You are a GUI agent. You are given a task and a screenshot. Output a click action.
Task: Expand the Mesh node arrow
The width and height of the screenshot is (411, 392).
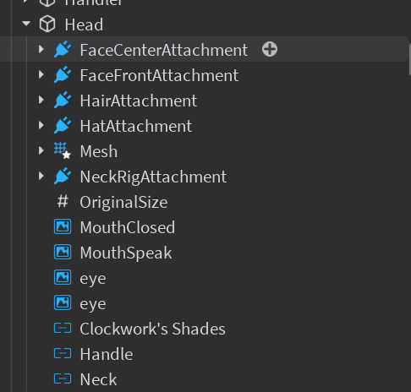[x=41, y=150]
